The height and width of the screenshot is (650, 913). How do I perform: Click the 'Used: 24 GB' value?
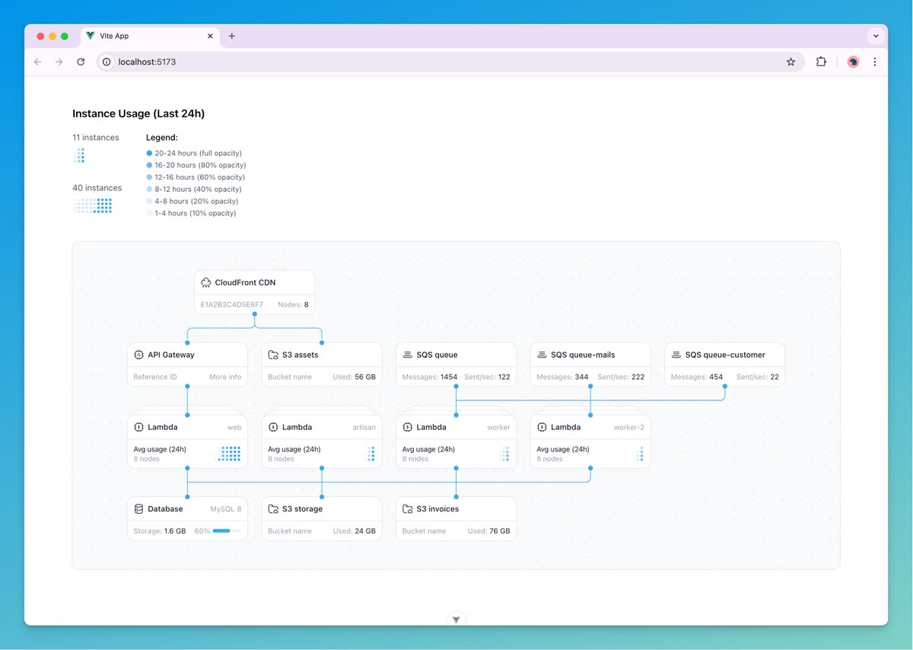click(x=354, y=531)
